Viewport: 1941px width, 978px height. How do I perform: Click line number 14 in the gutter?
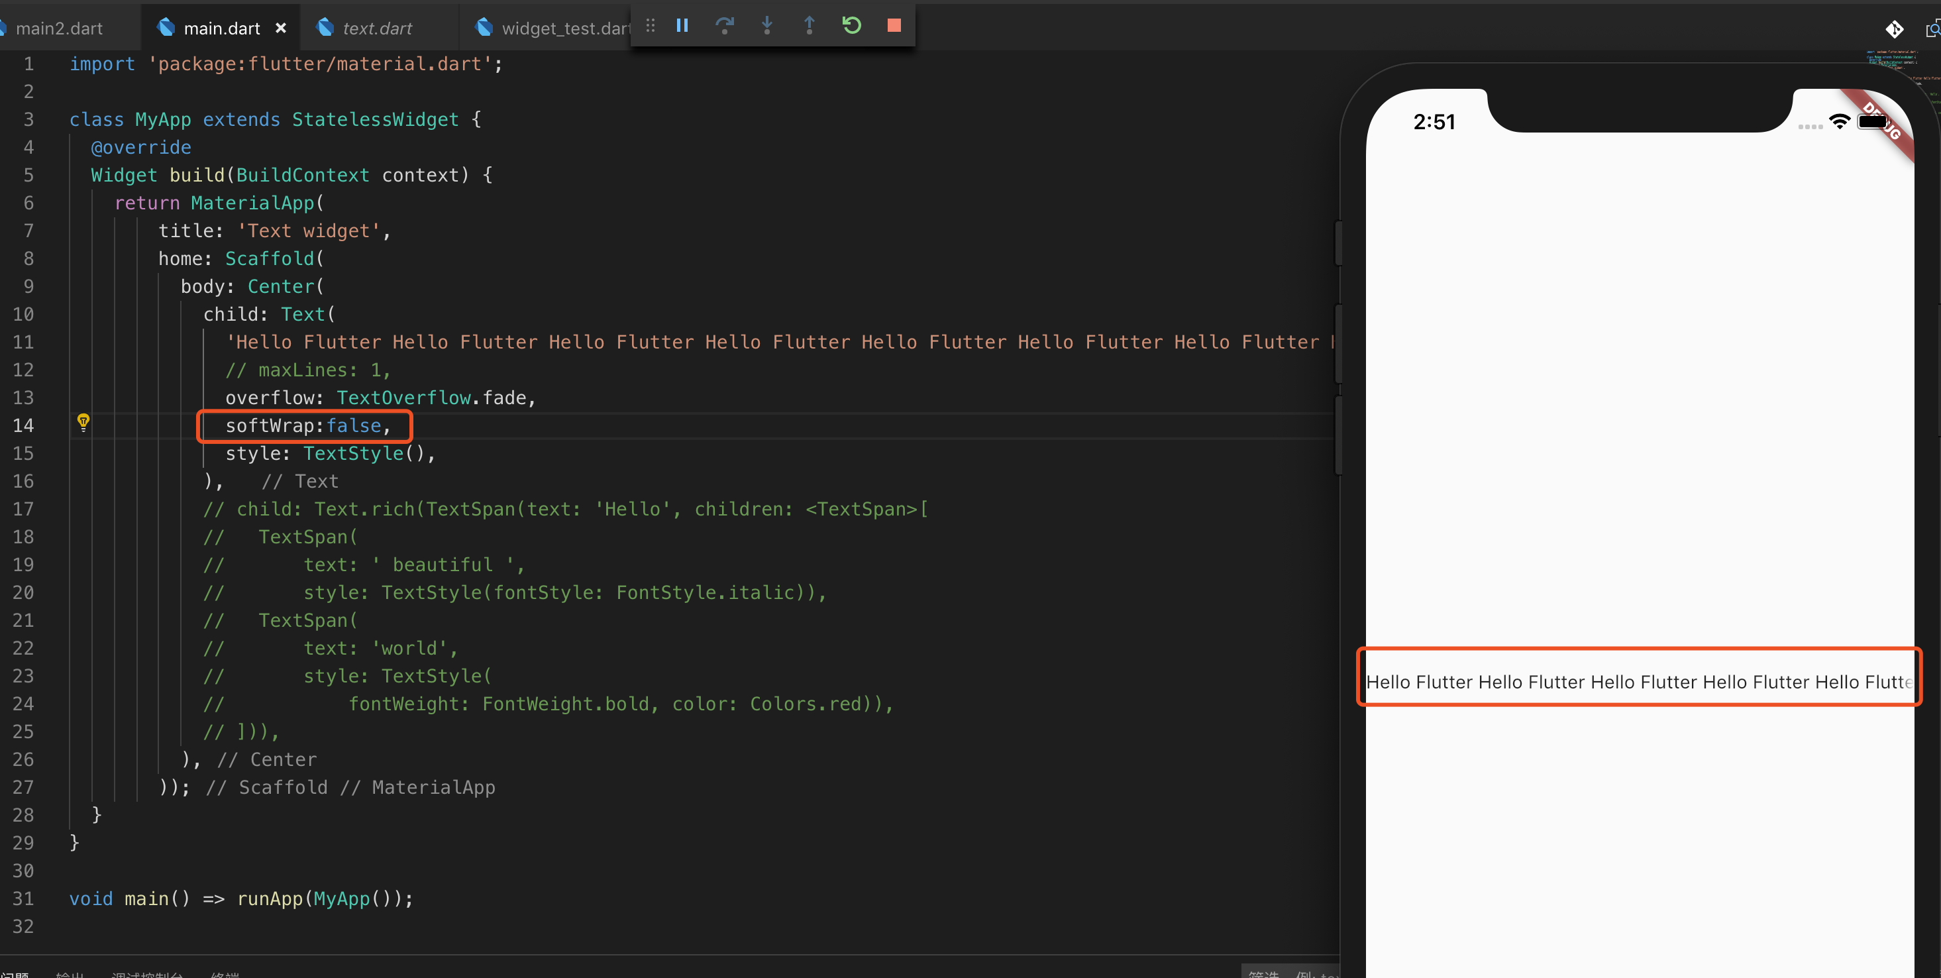tap(23, 425)
